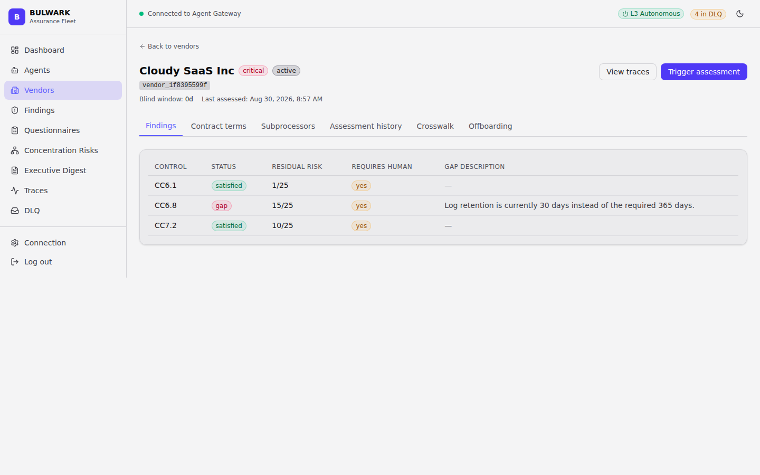760x475 pixels.
Task: Click the Vendors building icon
Action: 15,90
